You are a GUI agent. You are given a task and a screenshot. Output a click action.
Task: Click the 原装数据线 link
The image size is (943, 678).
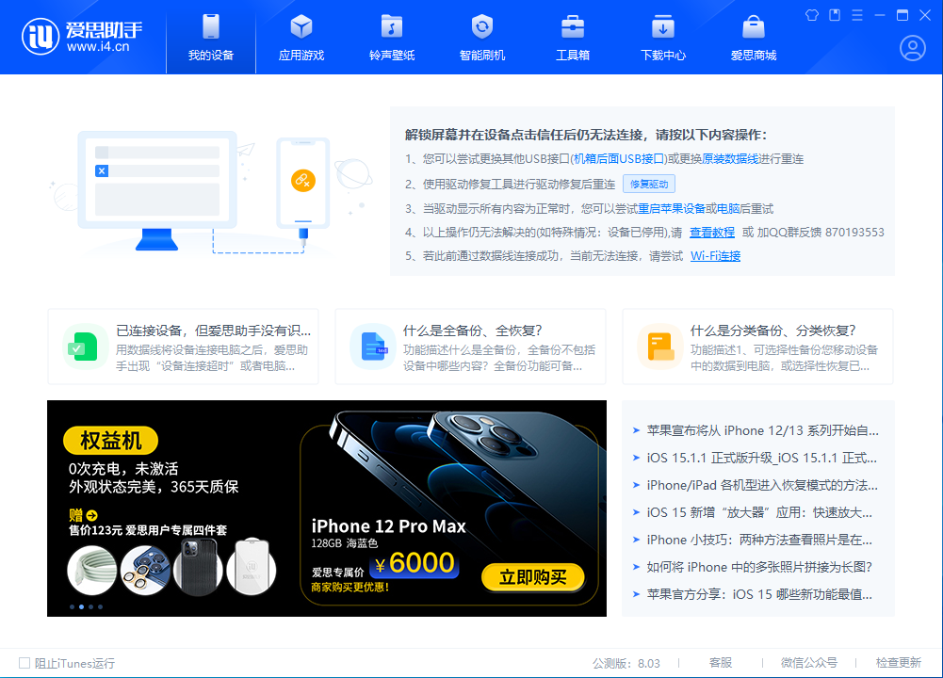click(x=730, y=159)
